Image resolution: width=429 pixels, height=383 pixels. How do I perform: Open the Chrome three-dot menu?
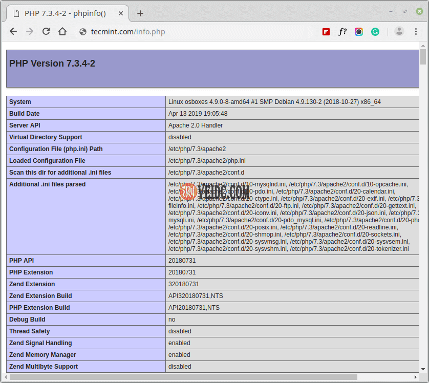[416, 32]
